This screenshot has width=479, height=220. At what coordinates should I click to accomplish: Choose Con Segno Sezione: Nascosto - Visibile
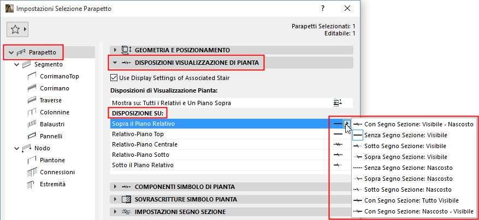(x=413, y=211)
